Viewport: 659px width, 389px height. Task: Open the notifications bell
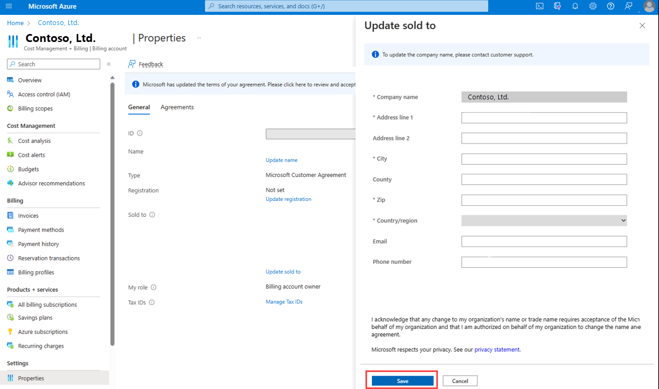click(x=575, y=6)
